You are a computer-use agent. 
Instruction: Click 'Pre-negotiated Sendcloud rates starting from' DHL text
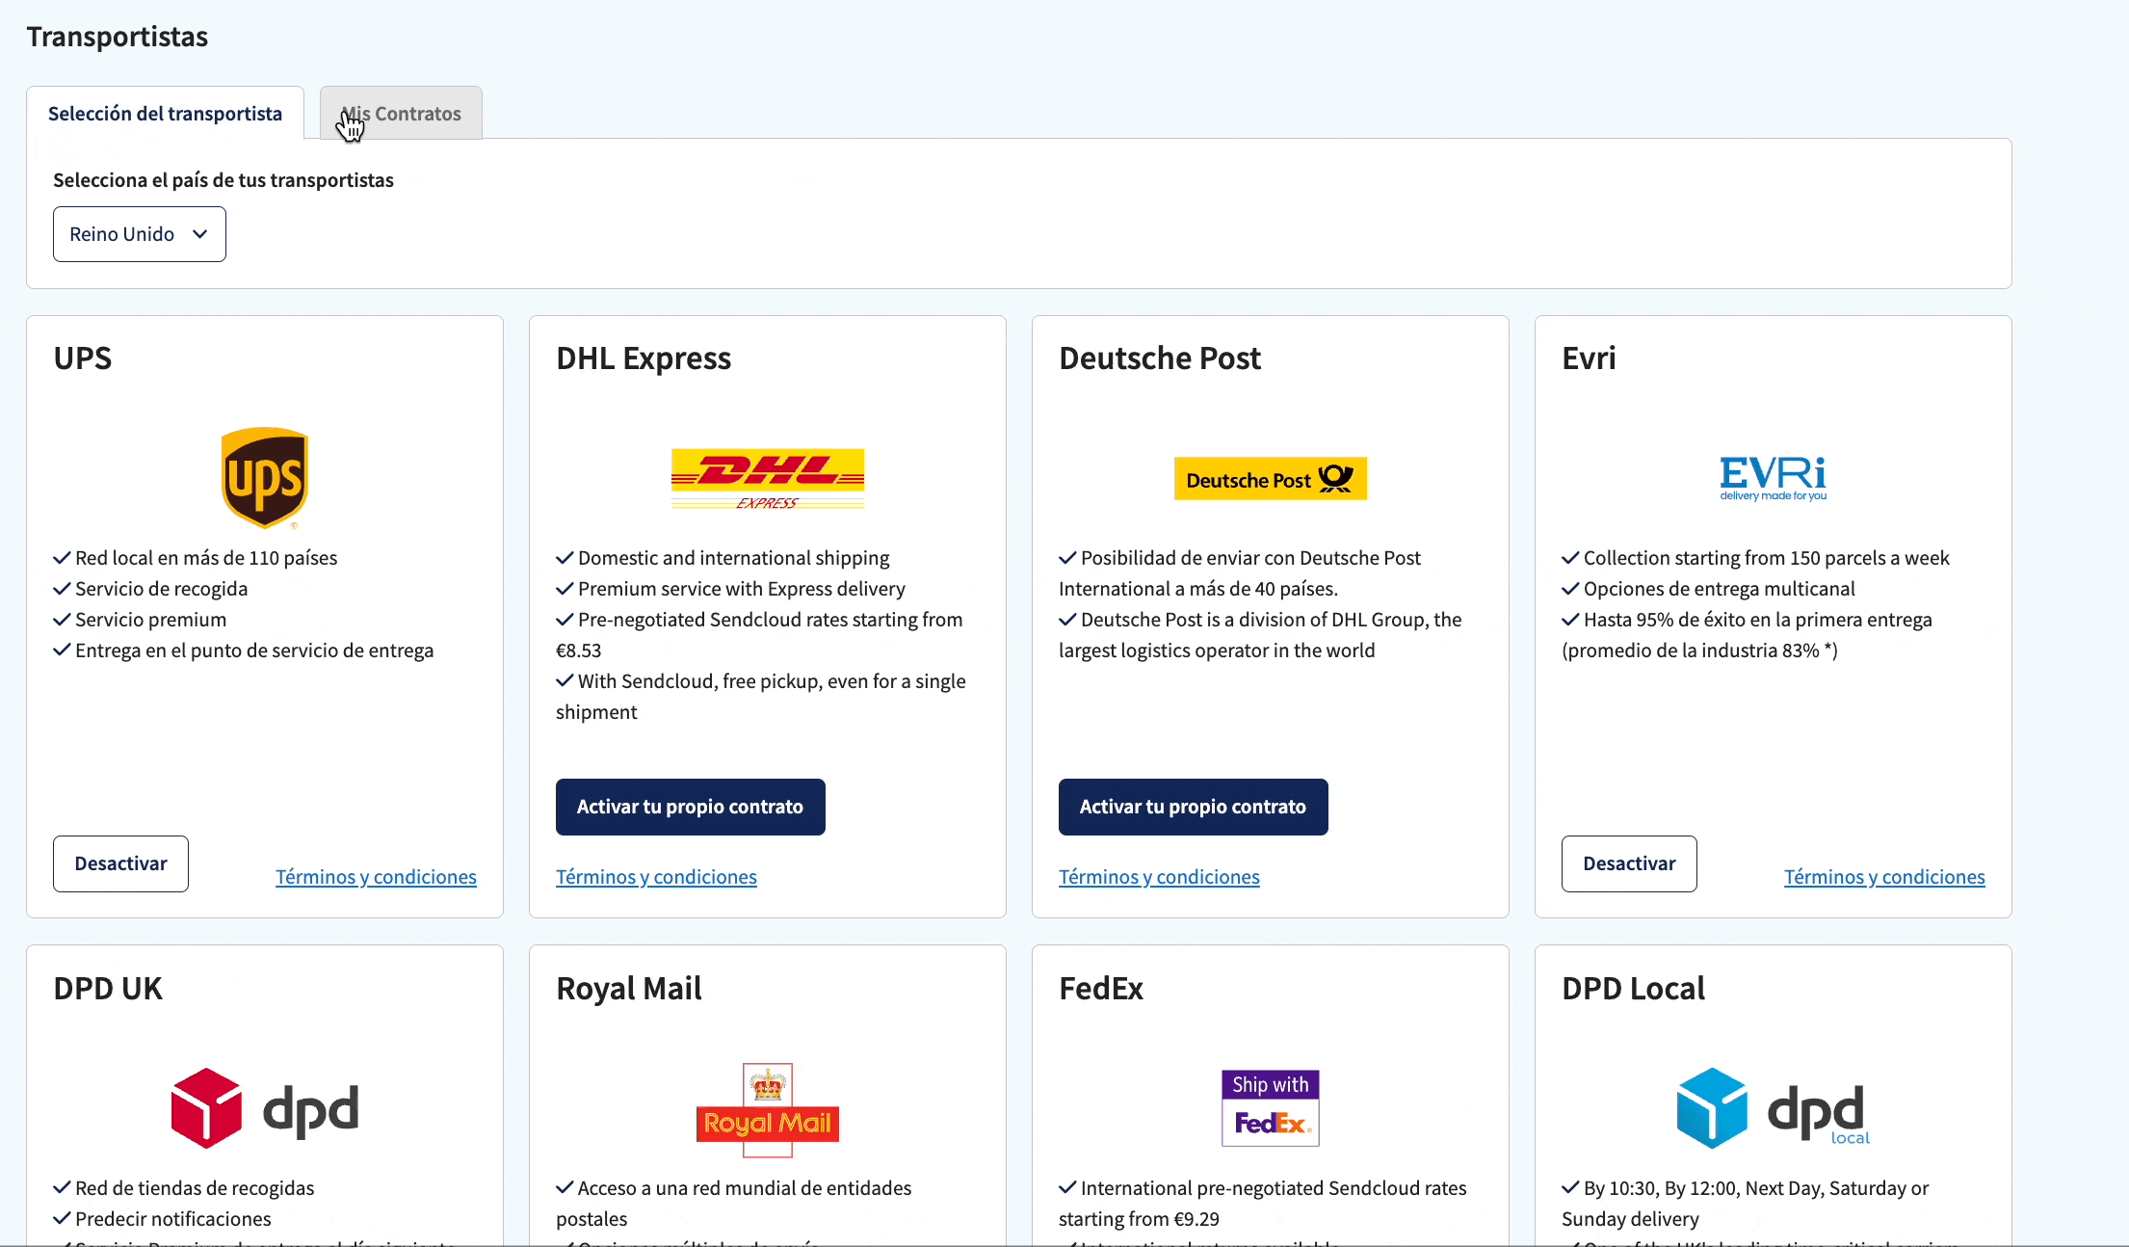point(771,620)
